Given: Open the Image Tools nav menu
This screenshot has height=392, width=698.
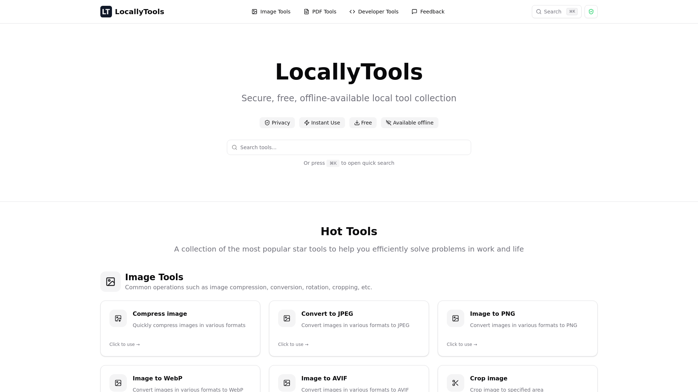Looking at the screenshot, I should pos(271,12).
